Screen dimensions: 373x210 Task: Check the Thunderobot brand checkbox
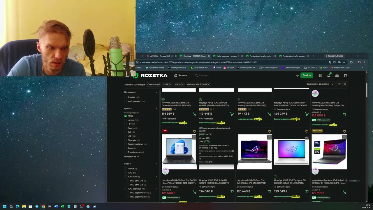(x=126, y=152)
